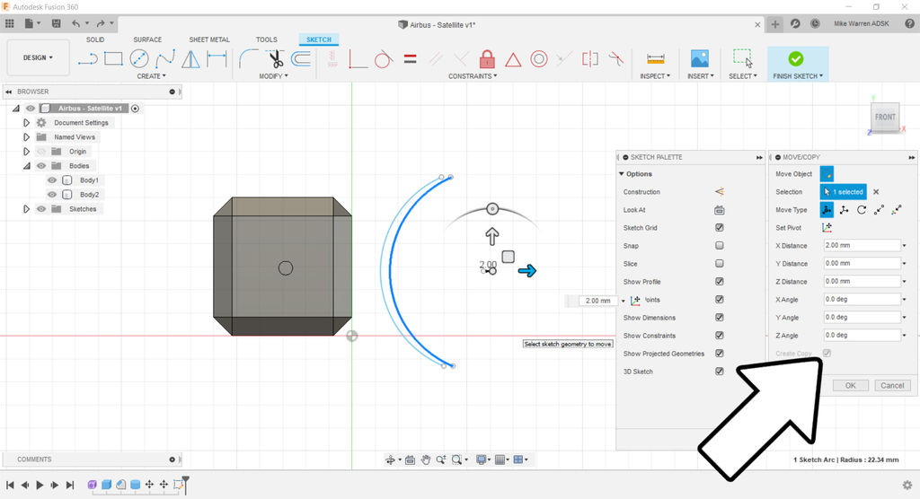The width and height of the screenshot is (920, 499).
Task: Switch to the SURFACE tab
Action: pos(147,39)
